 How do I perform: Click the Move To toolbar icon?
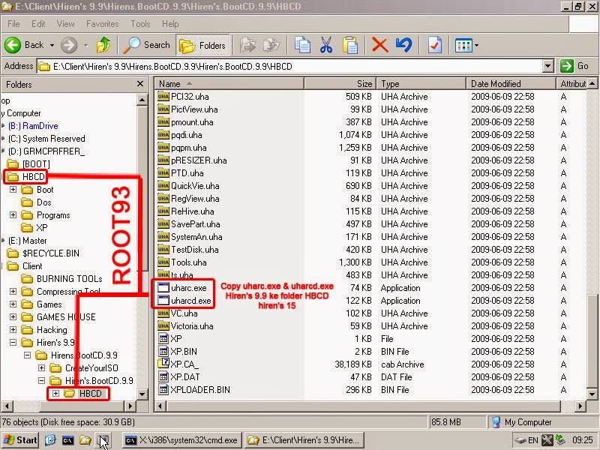click(x=247, y=45)
